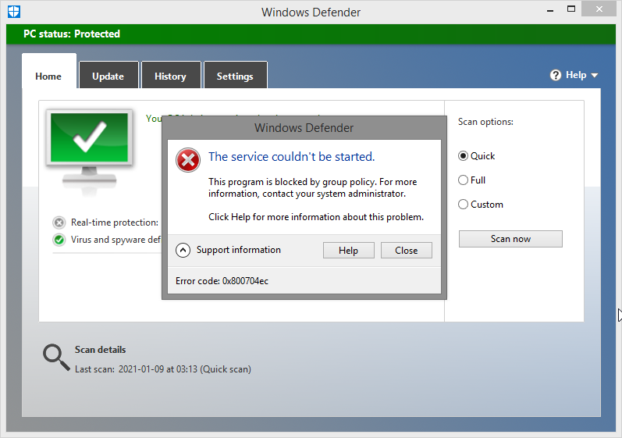This screenshot has width=622, height=438.
Task: Open the History tab
Action: [171, 77]
